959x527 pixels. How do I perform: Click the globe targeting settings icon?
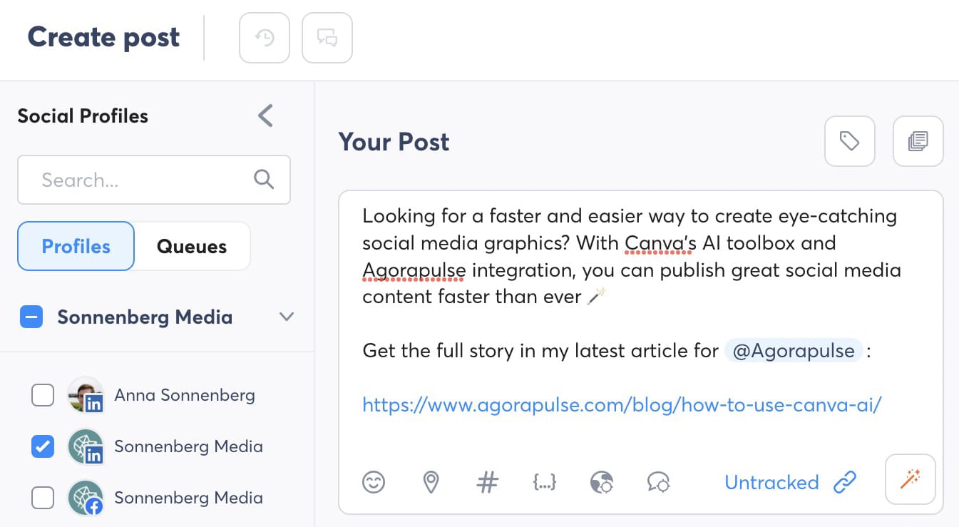(602, 483)
